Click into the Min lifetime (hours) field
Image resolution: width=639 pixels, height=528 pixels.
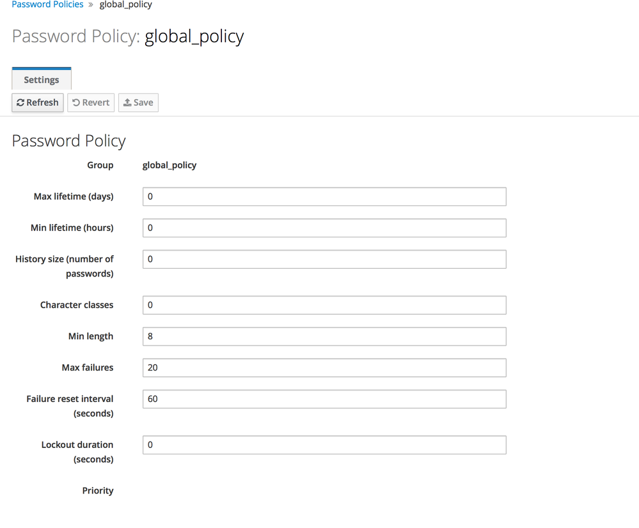(x=324, y=228)
